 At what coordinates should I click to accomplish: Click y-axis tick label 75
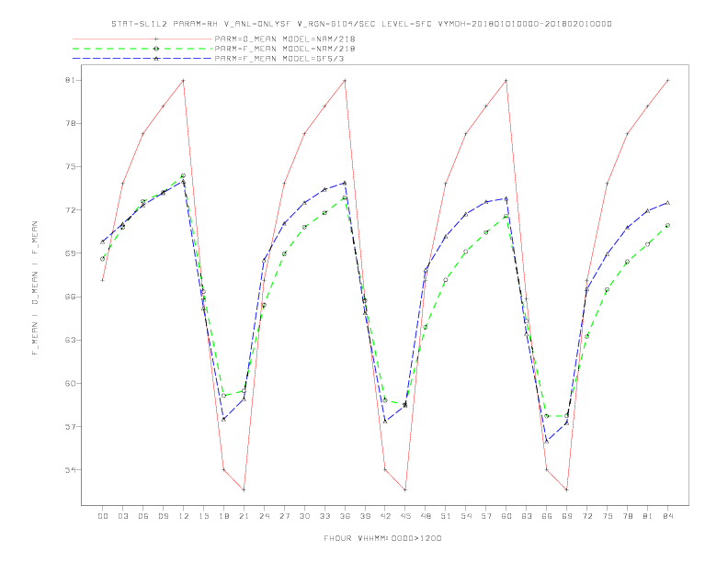[70, 166]
